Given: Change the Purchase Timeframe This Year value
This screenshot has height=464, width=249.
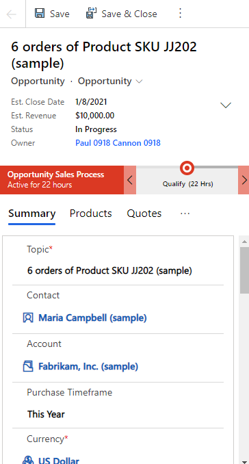Looking at the screenshot, I should [x=46, y=414].
